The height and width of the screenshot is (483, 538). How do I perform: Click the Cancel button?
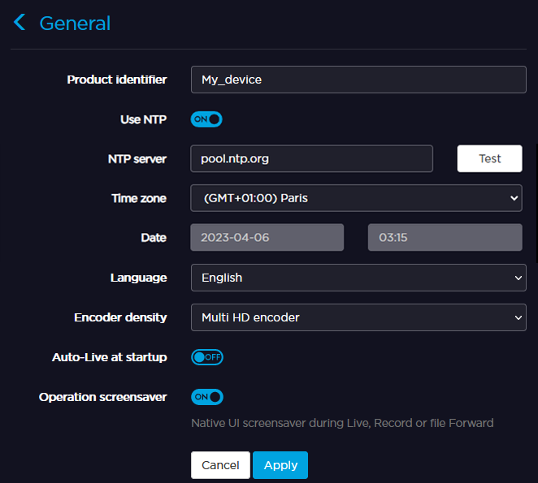pyautogui.click(x=220, y=465)
